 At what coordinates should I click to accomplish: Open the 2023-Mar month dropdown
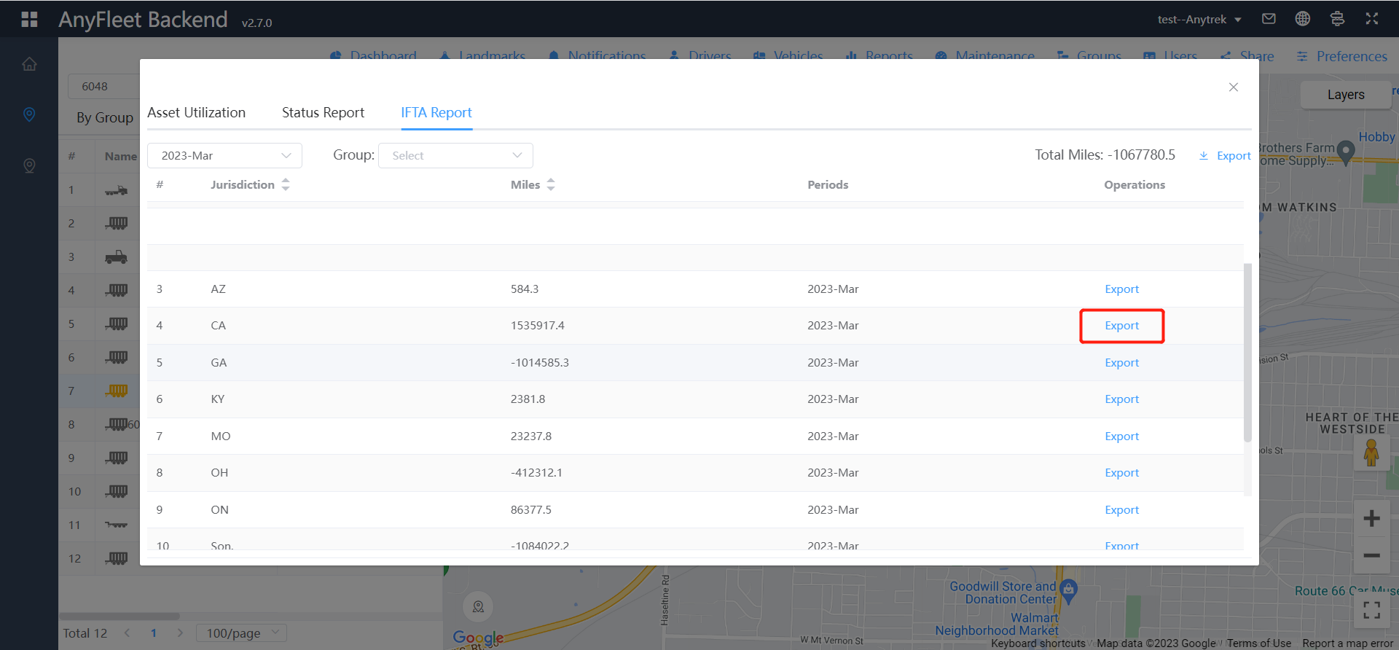224,156
